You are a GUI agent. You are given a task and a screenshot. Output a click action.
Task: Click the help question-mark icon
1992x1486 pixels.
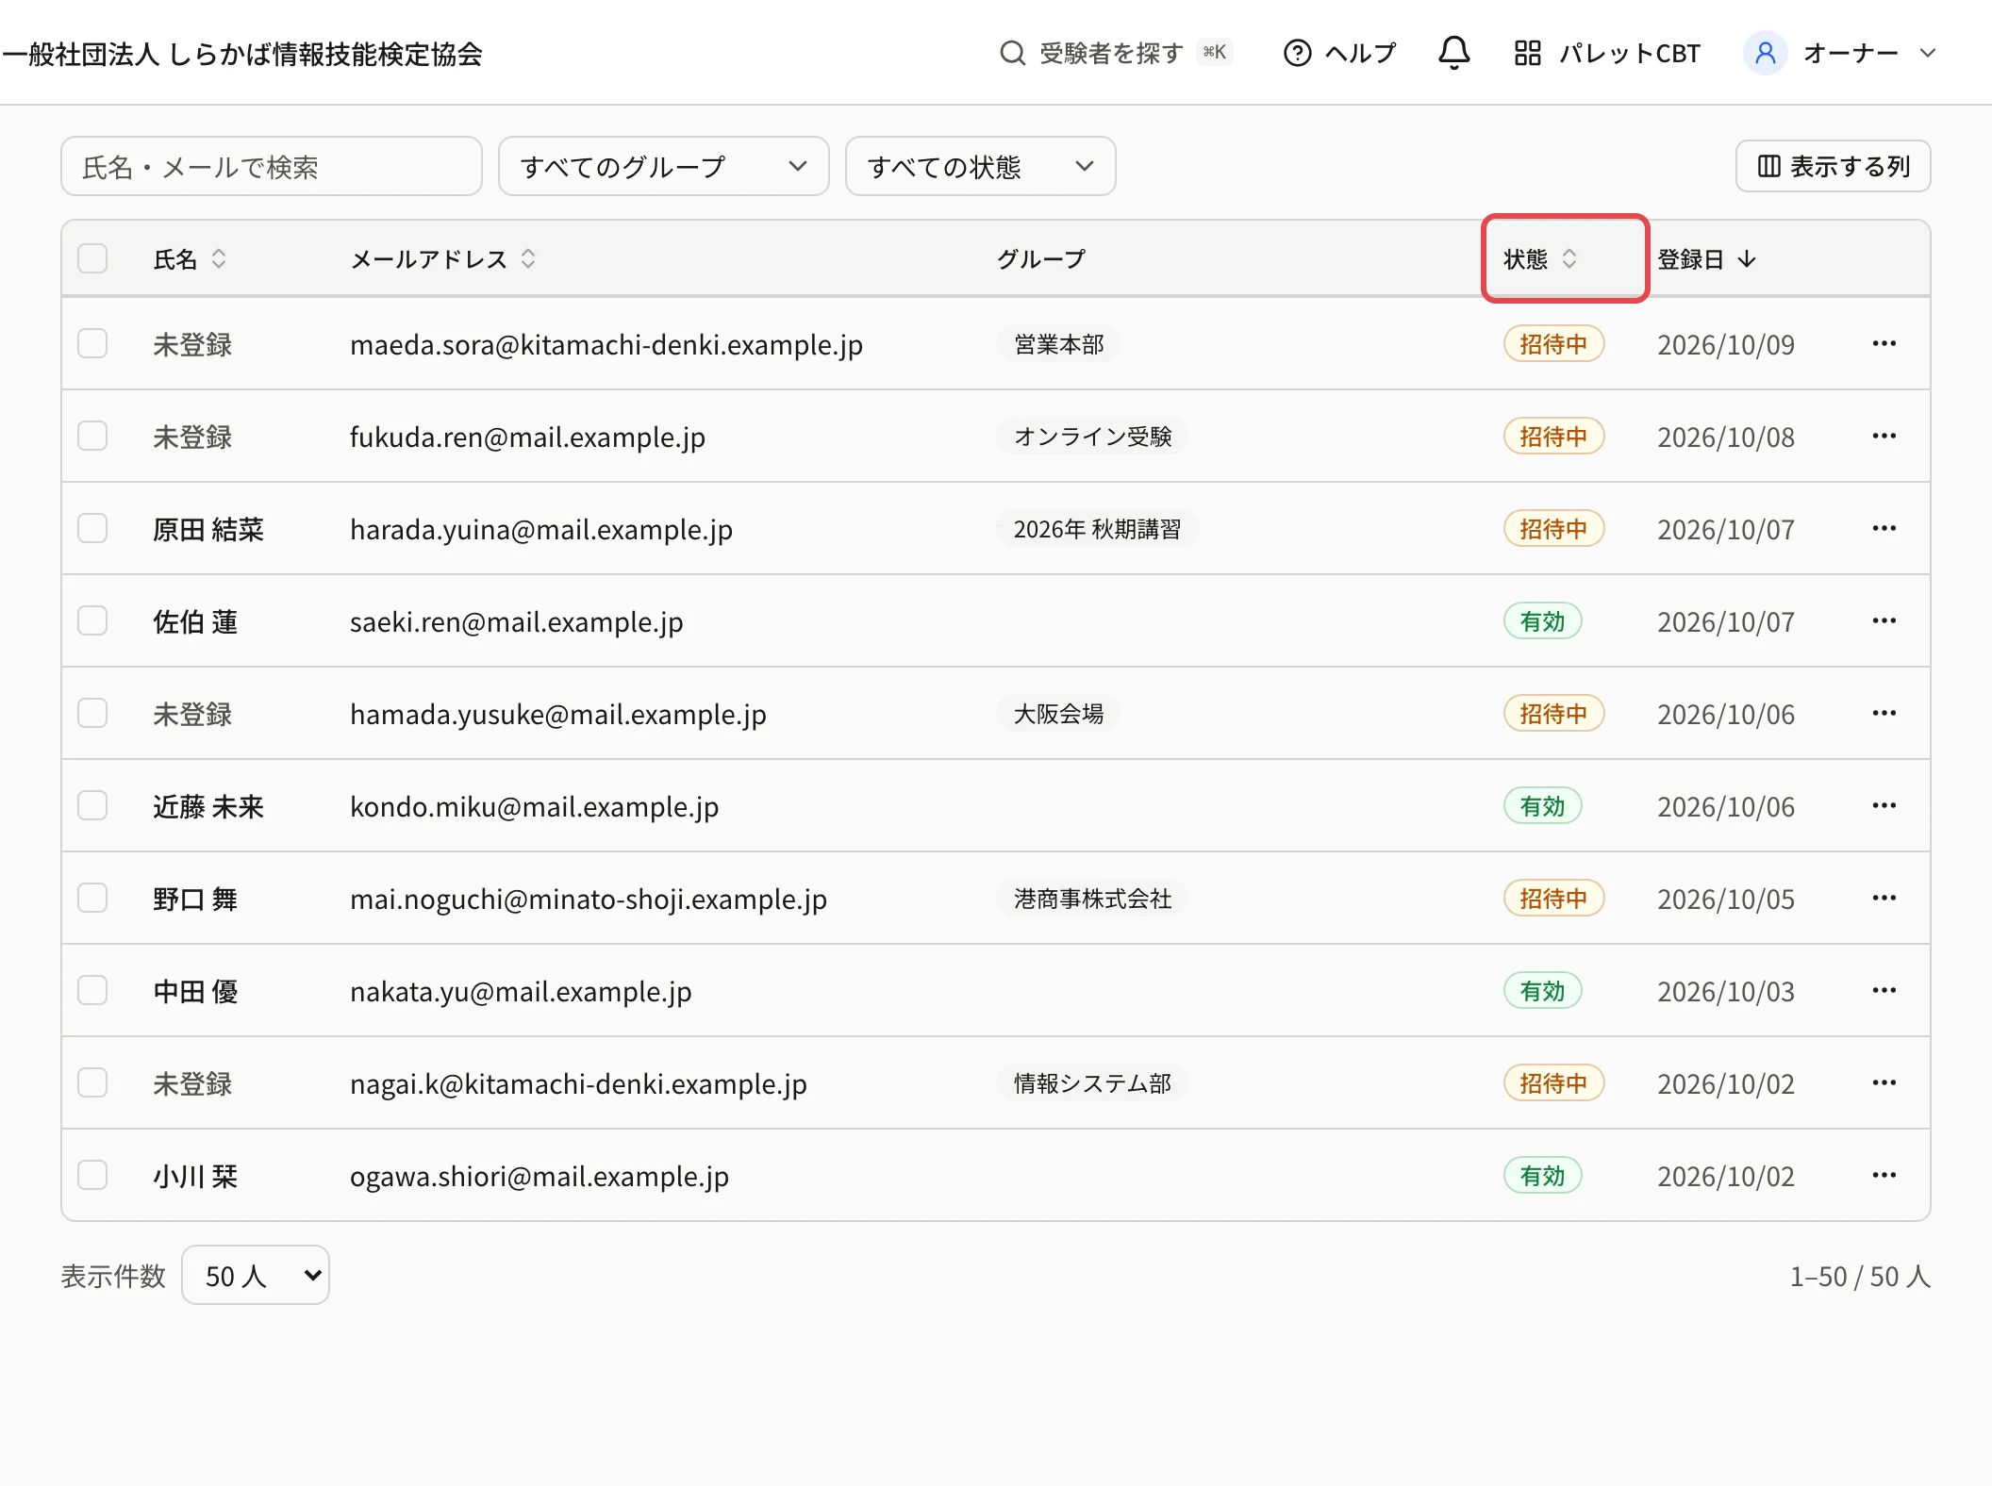pyautogui.click(x=1298, y=53)
